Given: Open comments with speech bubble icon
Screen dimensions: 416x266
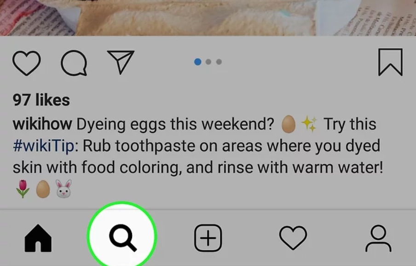Looking at the screenshot, I should point(74,63).
